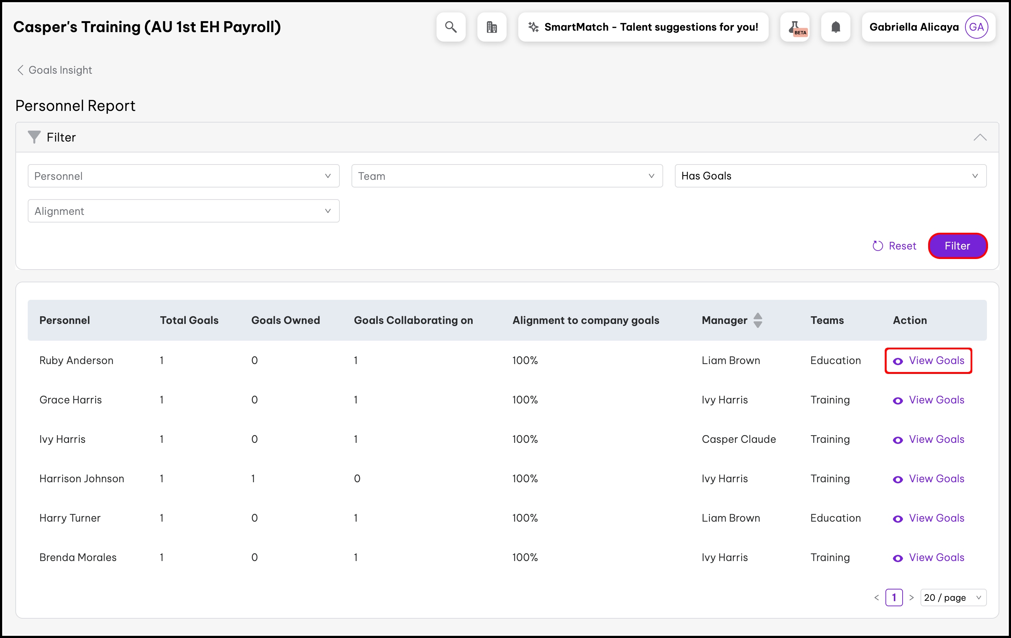The image size is (1011, 638).
Task: Sort by Manager column arrows
Action: pos(757,320)
